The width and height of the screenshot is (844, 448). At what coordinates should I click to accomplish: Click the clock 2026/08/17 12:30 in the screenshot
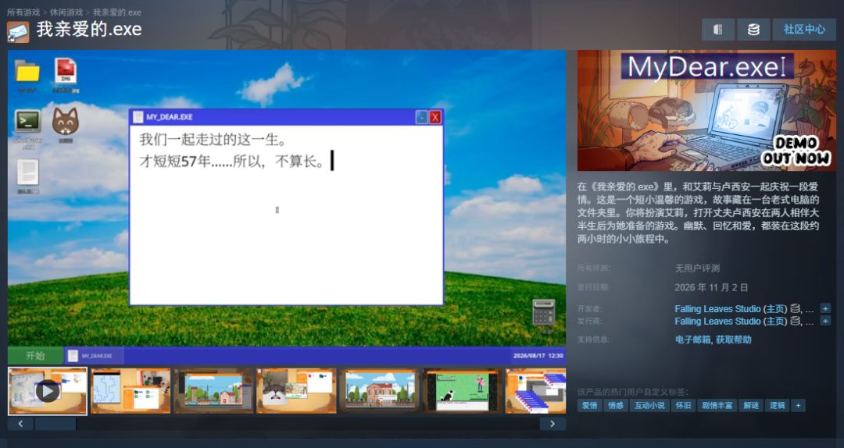point(538,355)
